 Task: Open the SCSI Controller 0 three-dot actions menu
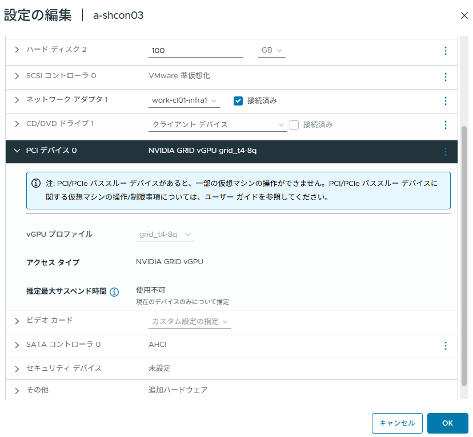[x=445, y=77]
